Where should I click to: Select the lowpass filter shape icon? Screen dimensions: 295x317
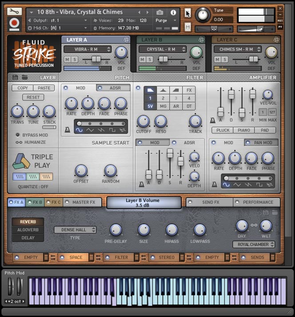150,90
